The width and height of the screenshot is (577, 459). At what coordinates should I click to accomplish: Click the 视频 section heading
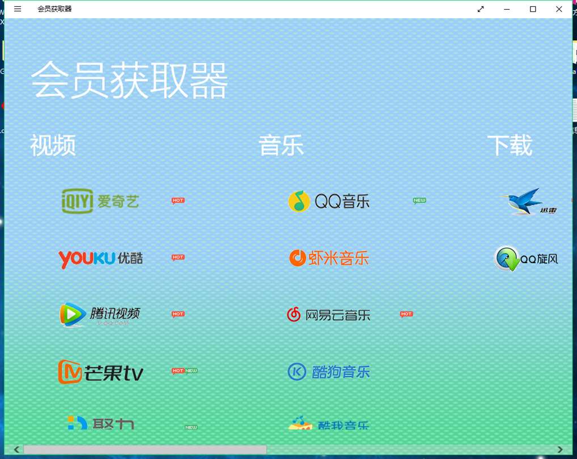(53, 145)
